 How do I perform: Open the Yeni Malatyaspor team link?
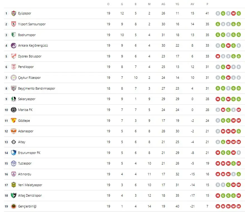[x=30, y=185]
